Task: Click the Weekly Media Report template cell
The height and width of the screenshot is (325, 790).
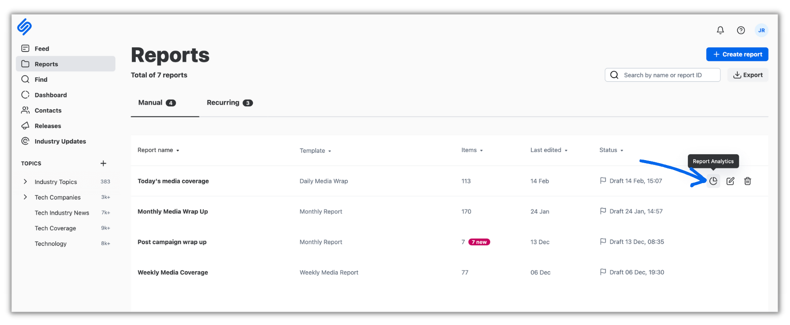Action: pos(329,272)
